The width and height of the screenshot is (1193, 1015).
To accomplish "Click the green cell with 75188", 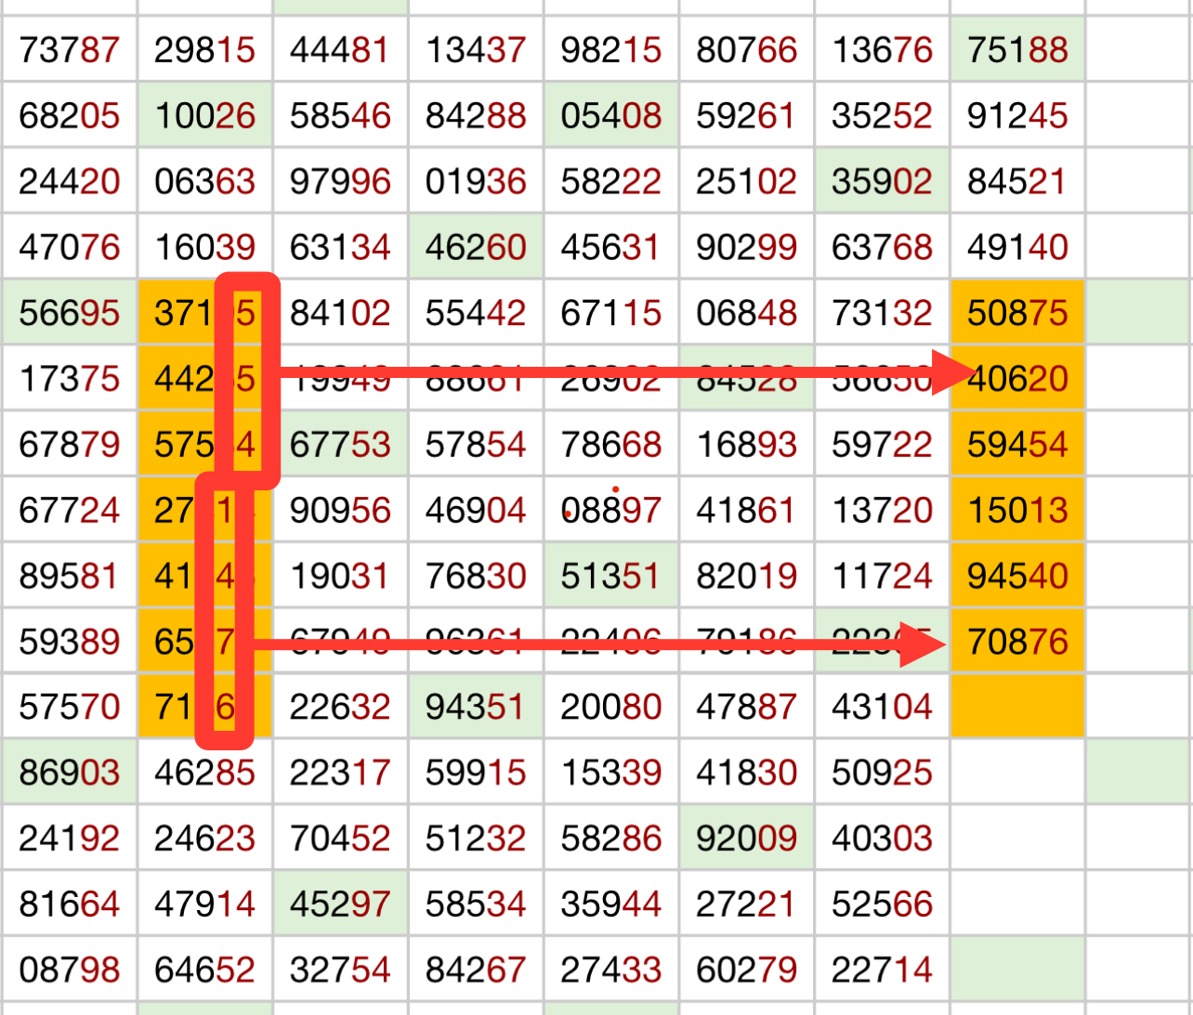I will [x=1017, y=49].
